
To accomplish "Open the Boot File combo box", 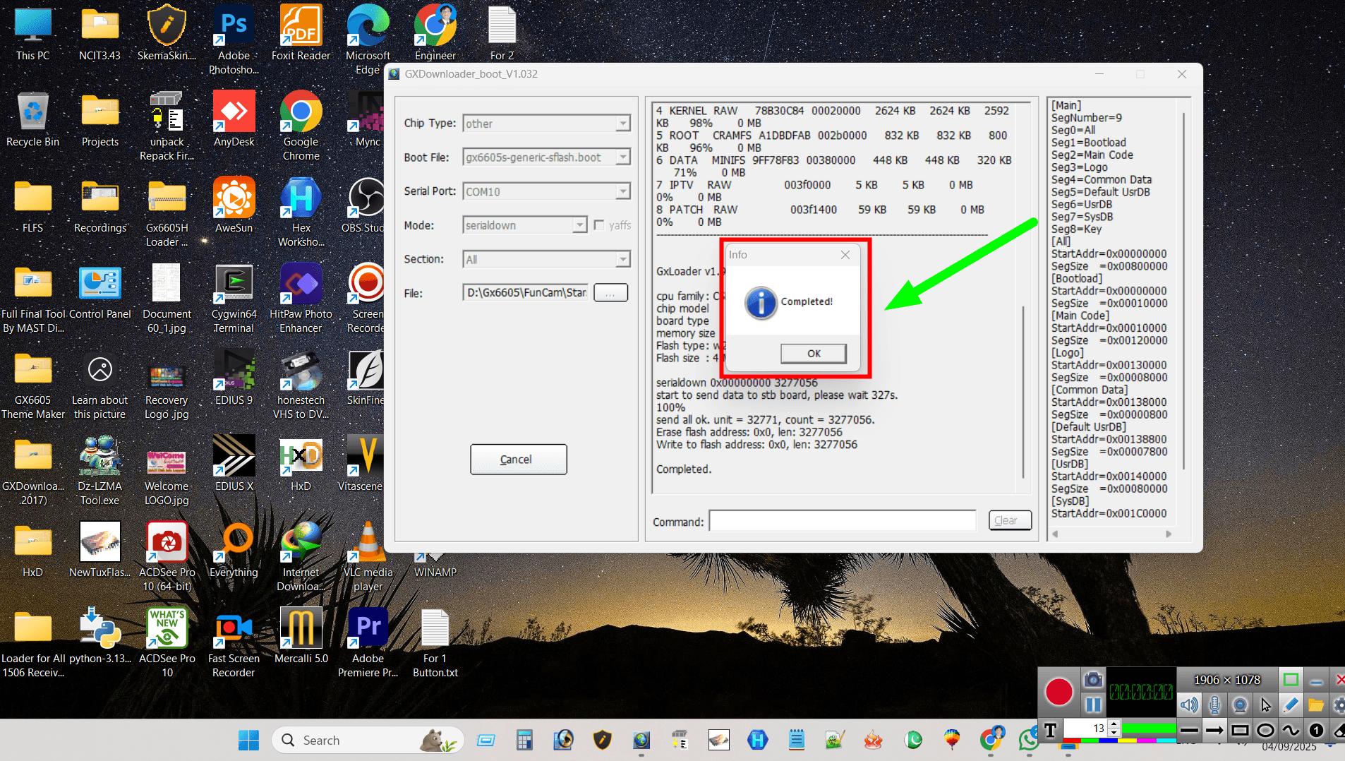I will click(x=622, y=157).
